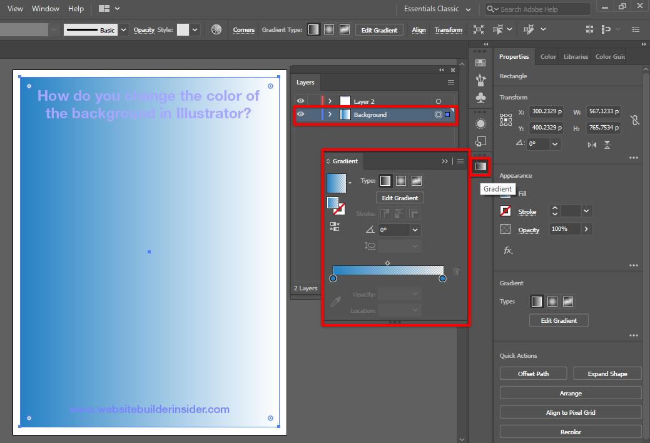Delete the selected gradient stop with the trash icon

point(456,272)
